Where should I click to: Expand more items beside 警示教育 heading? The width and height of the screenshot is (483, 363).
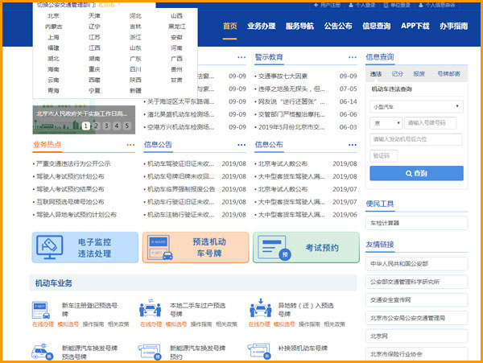(x=353, y=58)
